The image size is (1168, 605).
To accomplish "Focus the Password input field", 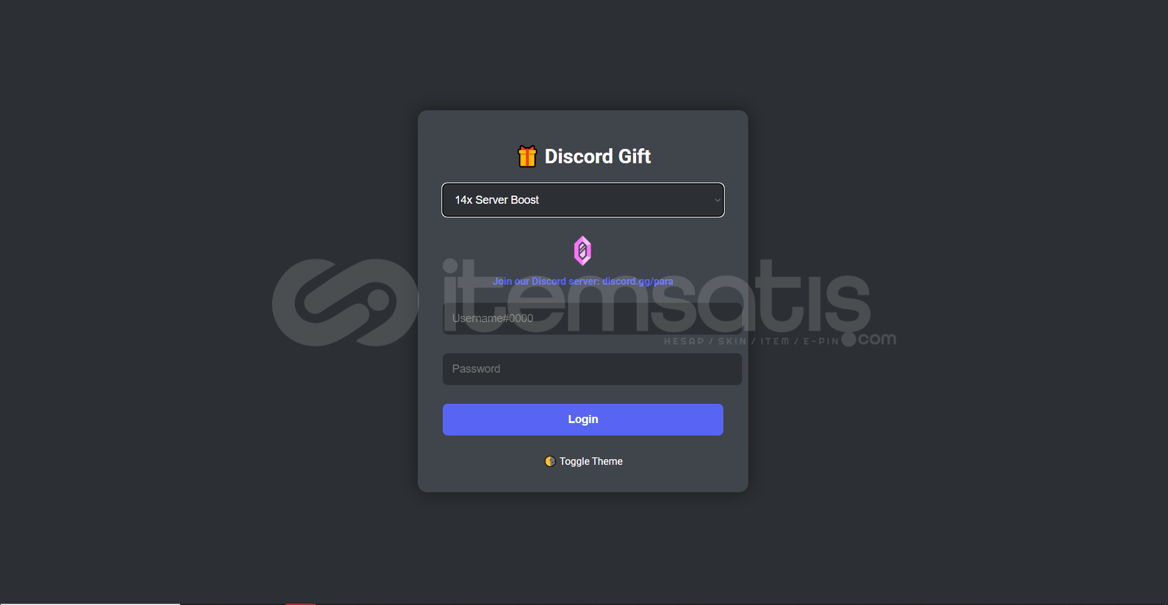I will tap(592, 369).
